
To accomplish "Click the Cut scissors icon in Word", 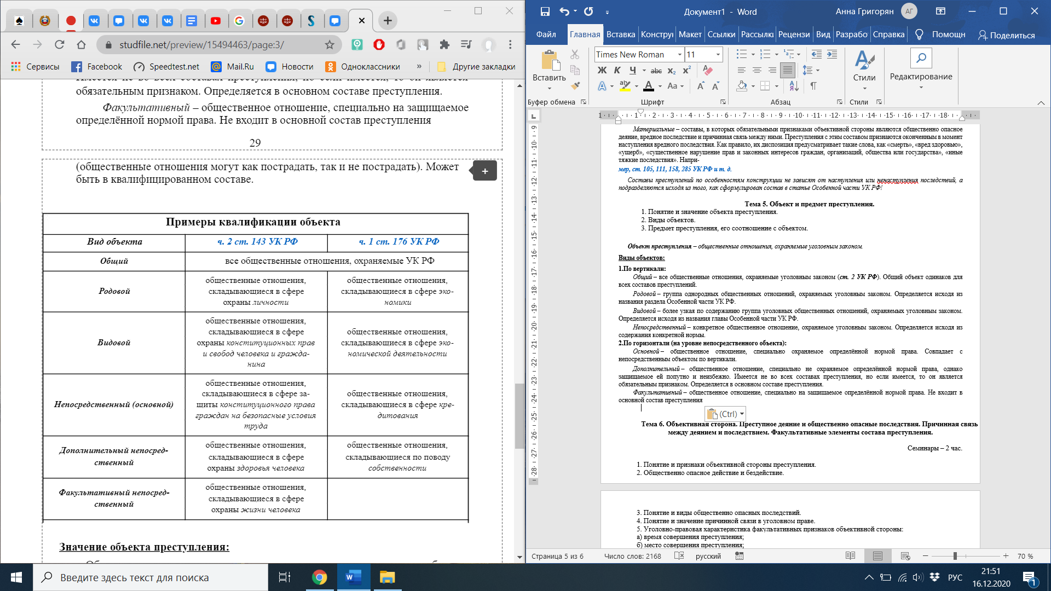I will 574,55.
